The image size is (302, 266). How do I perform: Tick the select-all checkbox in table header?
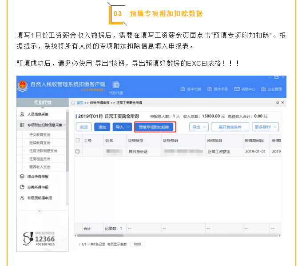pos(78,141)
